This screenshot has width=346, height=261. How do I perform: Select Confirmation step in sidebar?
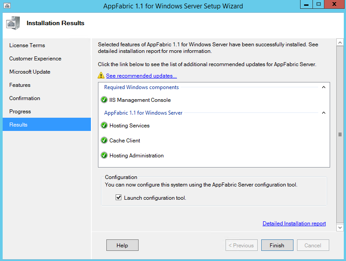point(47,98)
